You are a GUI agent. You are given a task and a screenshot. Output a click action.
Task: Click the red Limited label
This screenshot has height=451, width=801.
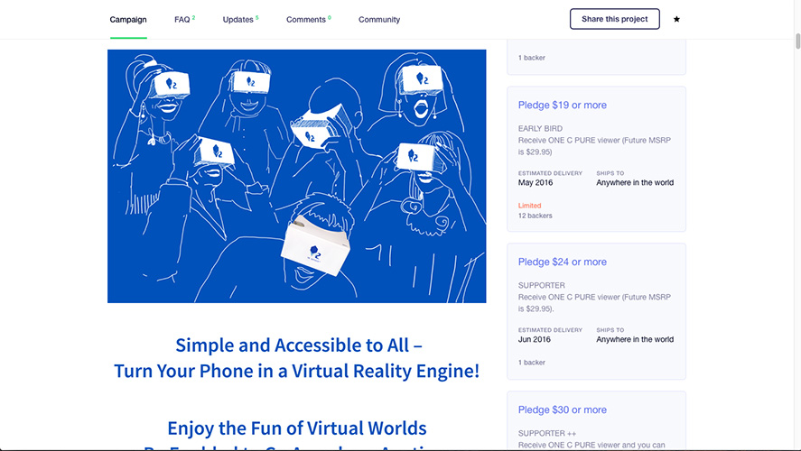[x=529, y=206]
